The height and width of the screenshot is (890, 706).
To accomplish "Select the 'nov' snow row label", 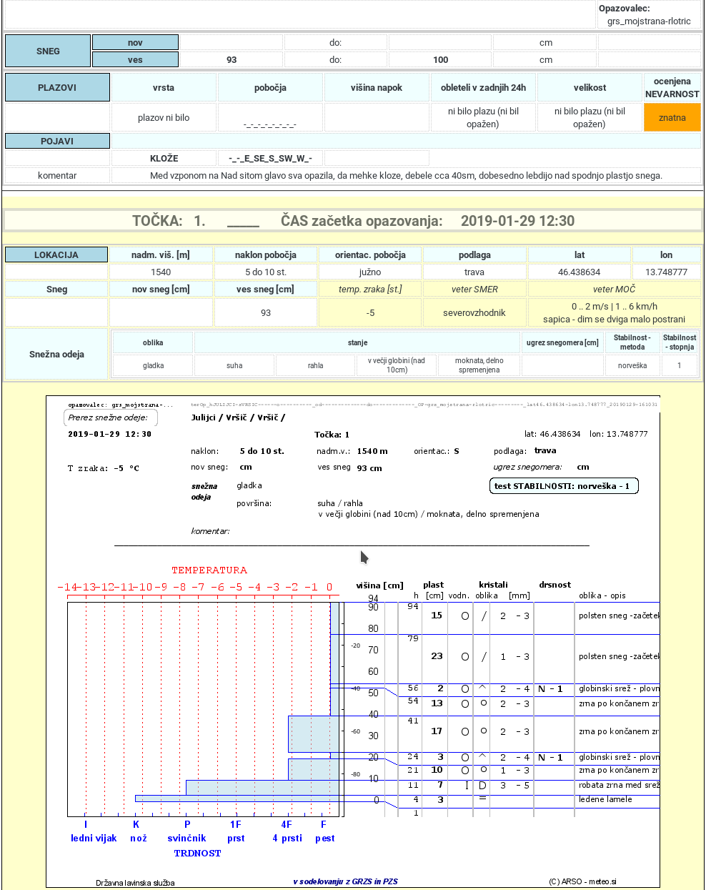I will click(x=135, y=43).
